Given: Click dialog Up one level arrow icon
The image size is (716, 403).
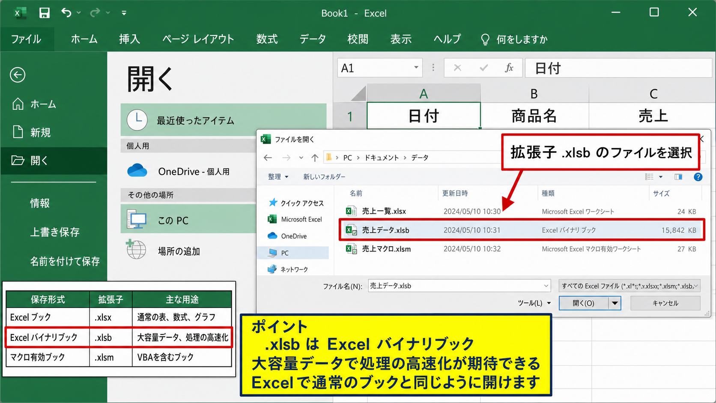Looking at the screenshot, I should (x=315, y=158).
